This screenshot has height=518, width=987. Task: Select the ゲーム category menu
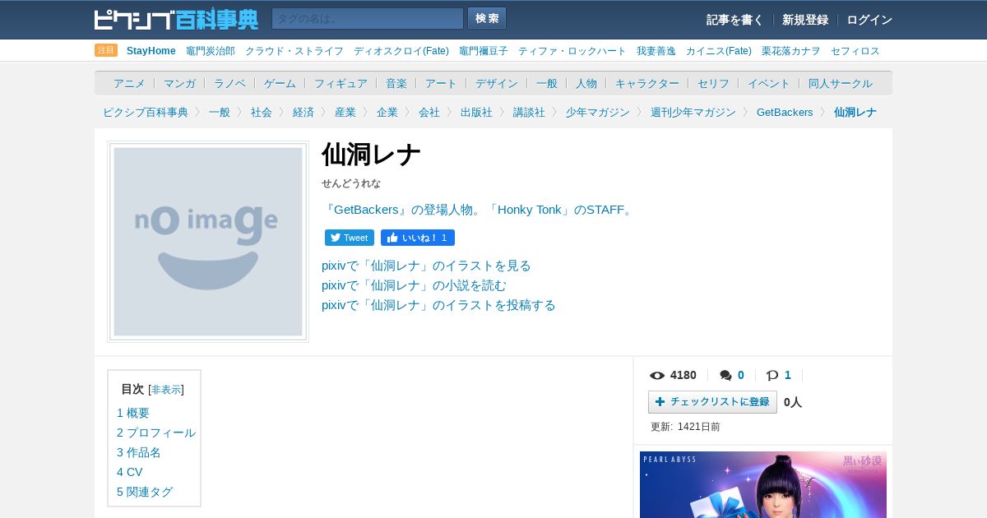280,83
